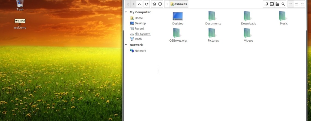This screenshot has width=311, height=121.
Task: Select the OSBoxes.org folder
Action: [x=178, y=35]
